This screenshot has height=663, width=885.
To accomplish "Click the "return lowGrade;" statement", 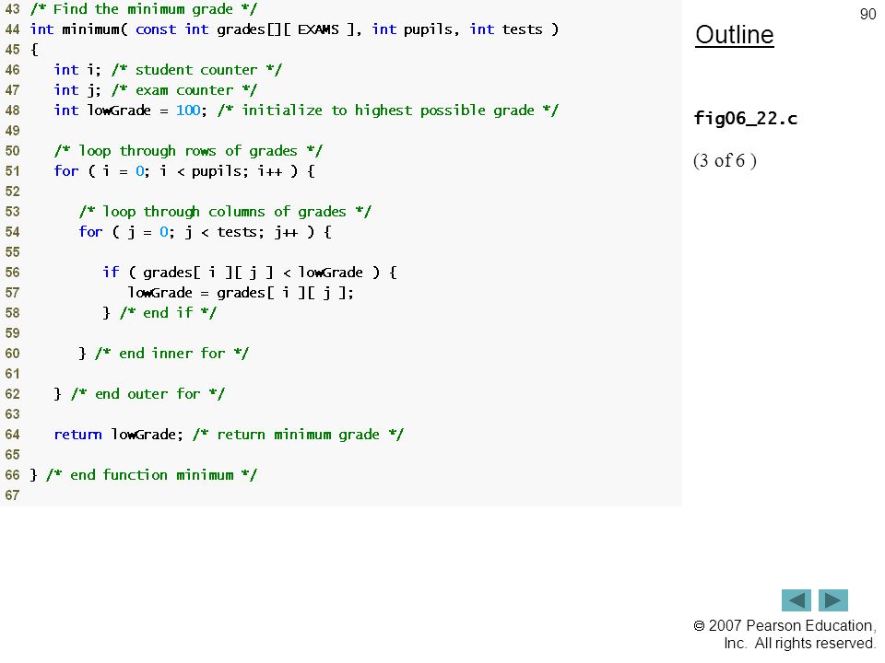I will pos(119,435).
